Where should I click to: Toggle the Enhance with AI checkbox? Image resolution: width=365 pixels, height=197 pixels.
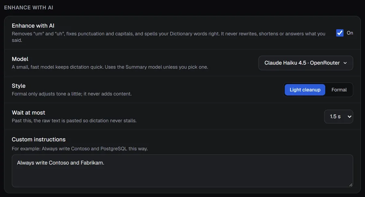[339, 33]
